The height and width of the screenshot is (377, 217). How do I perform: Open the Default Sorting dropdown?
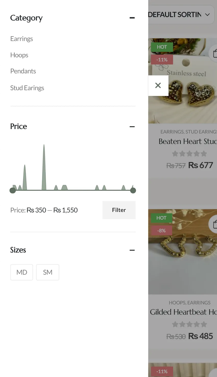179,15
